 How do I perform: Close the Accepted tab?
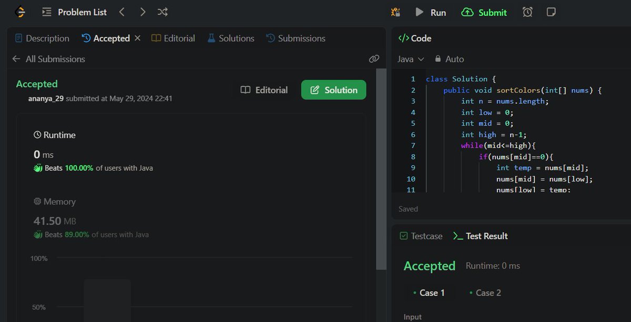pyautogui.click(x=138, y=38)
